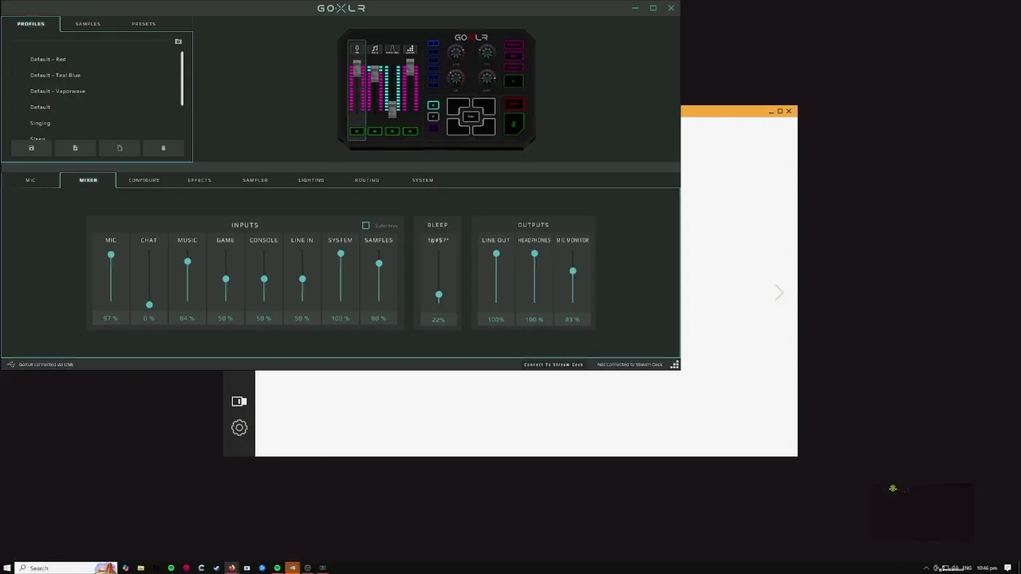
Task: Click the save profile floppy-disk icon
Action: [x=31, y=147]
